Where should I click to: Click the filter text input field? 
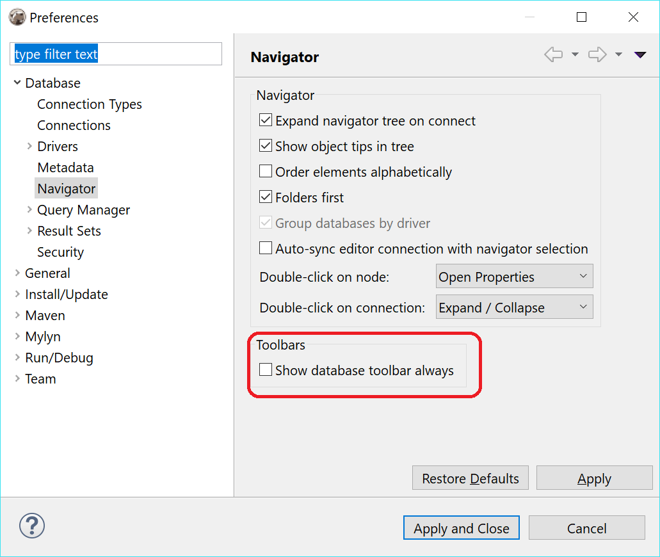(115, 54)
